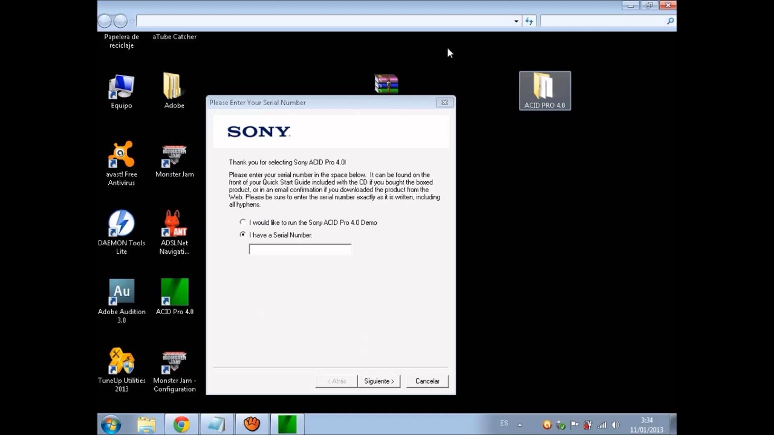Click the explorer search box
Image resolution: width=774 pixels, height=435 pixels.
pos(607,21)
